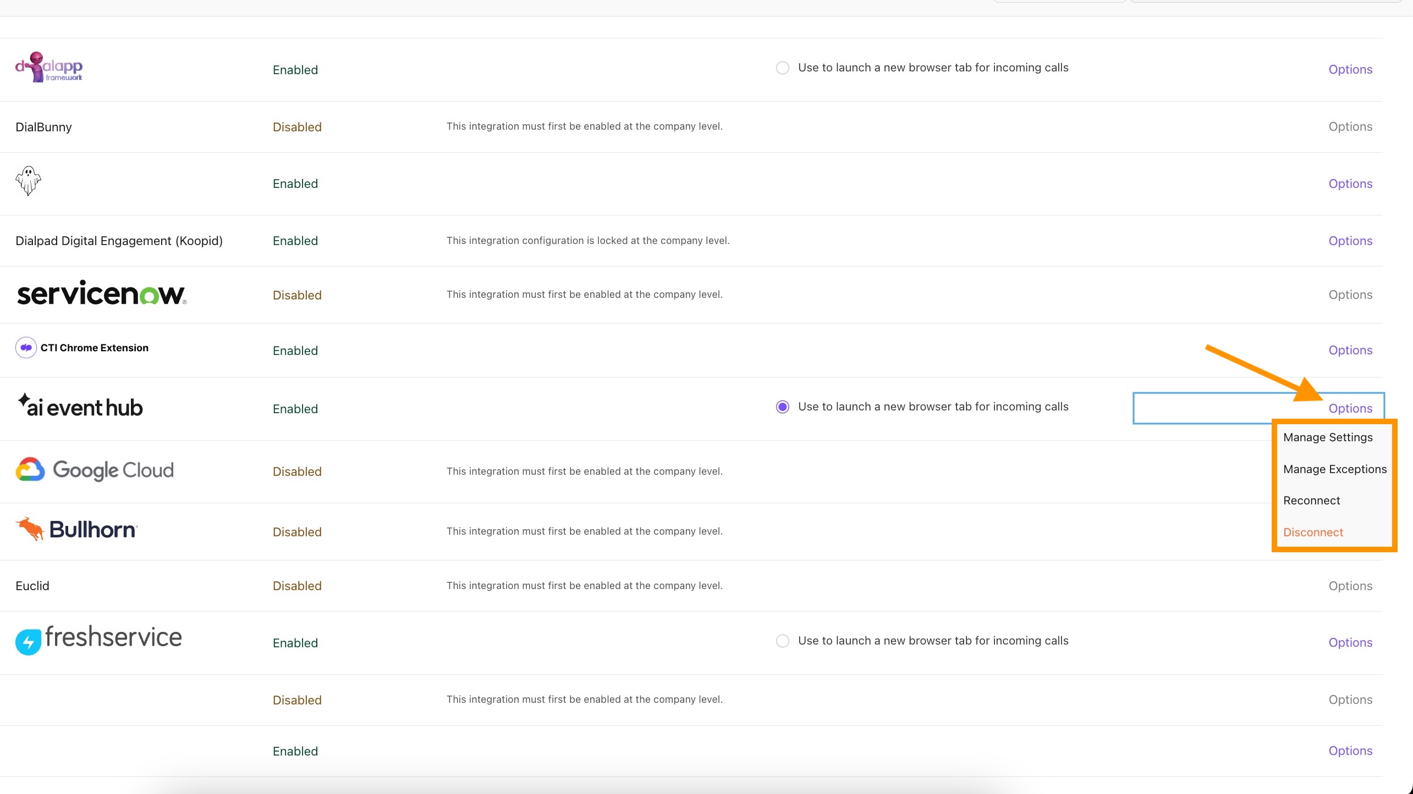Open Options for CTI Chrome Extension
Screen dimensions: 1413x794
pos(1350,350)
